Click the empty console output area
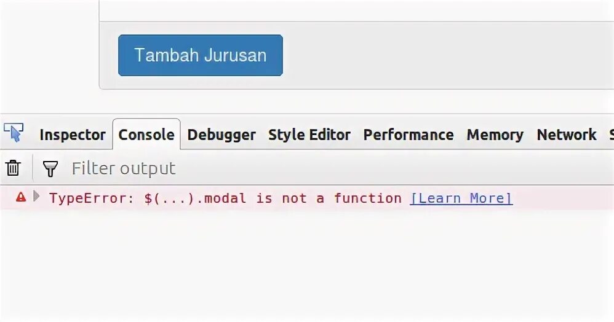 tap(308, 264)
